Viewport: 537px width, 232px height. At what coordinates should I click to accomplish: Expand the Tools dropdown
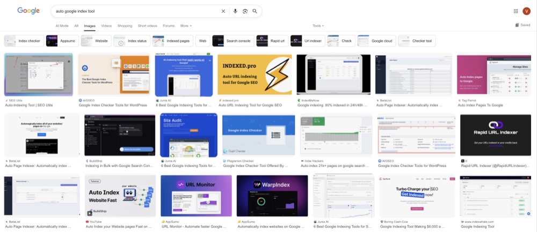pos(318,26)
